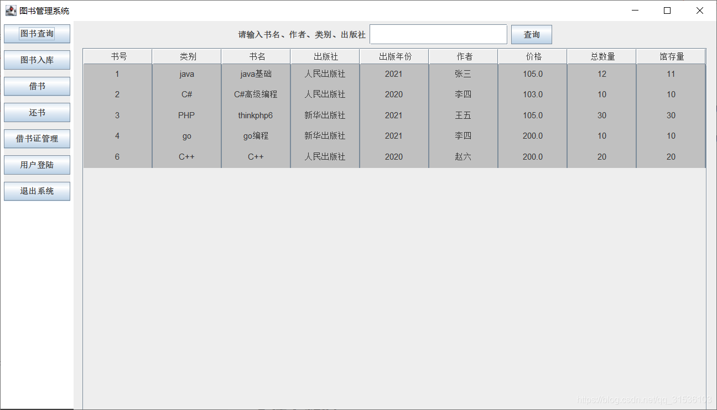
Task: Select the 借书 function button
Action: (x=37, y=86)
